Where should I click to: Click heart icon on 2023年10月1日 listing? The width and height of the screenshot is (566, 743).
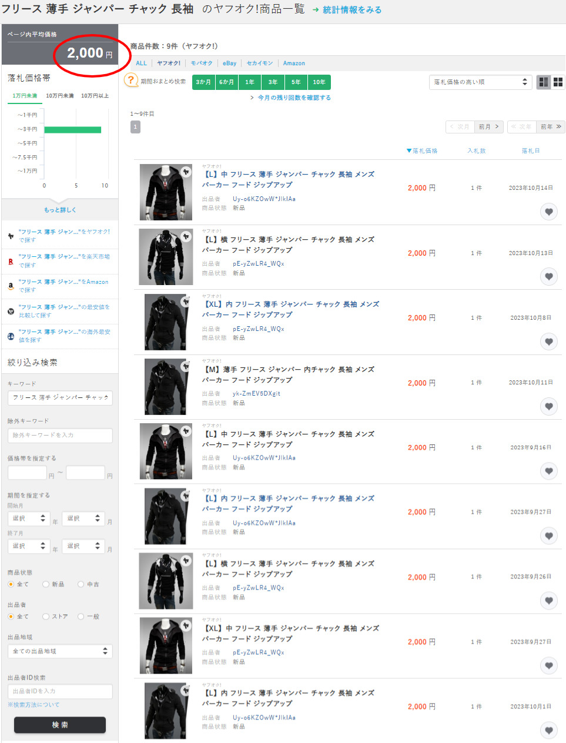tap(548, 730)
